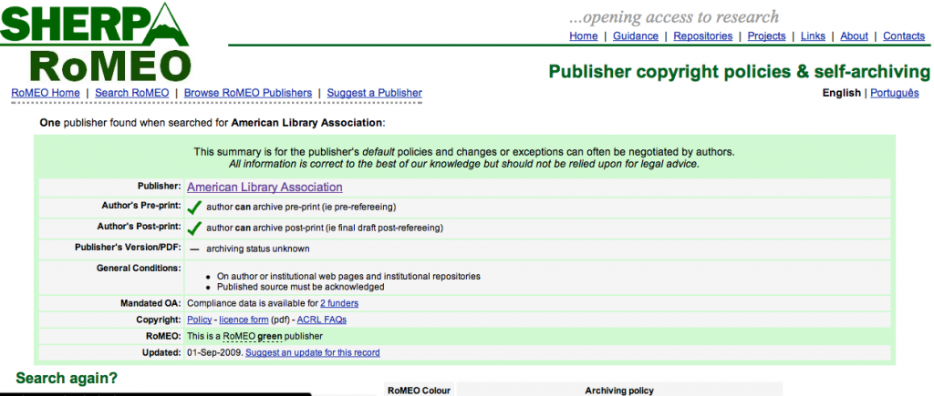
Task: Click the green checkmark beside Author's Pre-print
Action: [194, 207]
